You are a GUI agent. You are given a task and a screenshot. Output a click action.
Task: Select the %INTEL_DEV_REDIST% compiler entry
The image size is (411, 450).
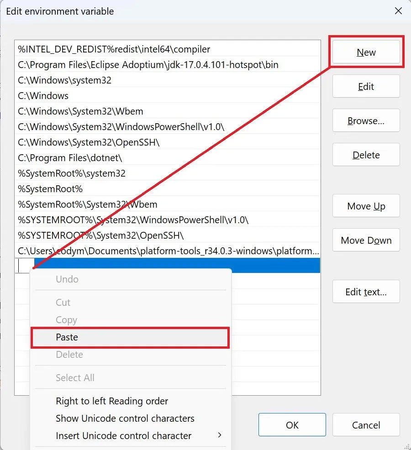point(114,49)
